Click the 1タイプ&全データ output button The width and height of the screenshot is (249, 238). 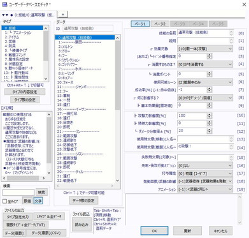tap(49, 216)
